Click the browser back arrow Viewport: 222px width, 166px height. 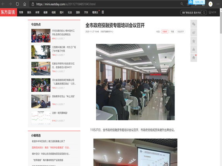[x=3, y=4]
